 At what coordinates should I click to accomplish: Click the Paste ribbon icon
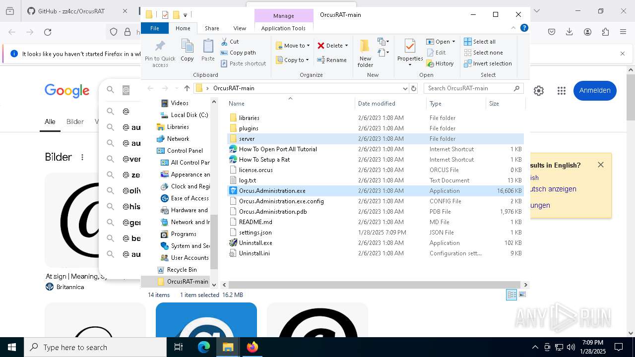(x=208, y=50)
